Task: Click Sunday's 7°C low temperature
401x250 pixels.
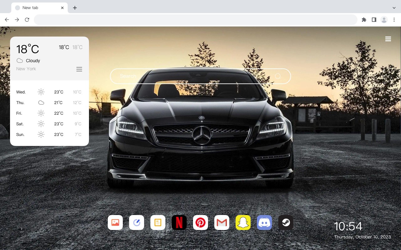Action: click(x=78, y=134)
